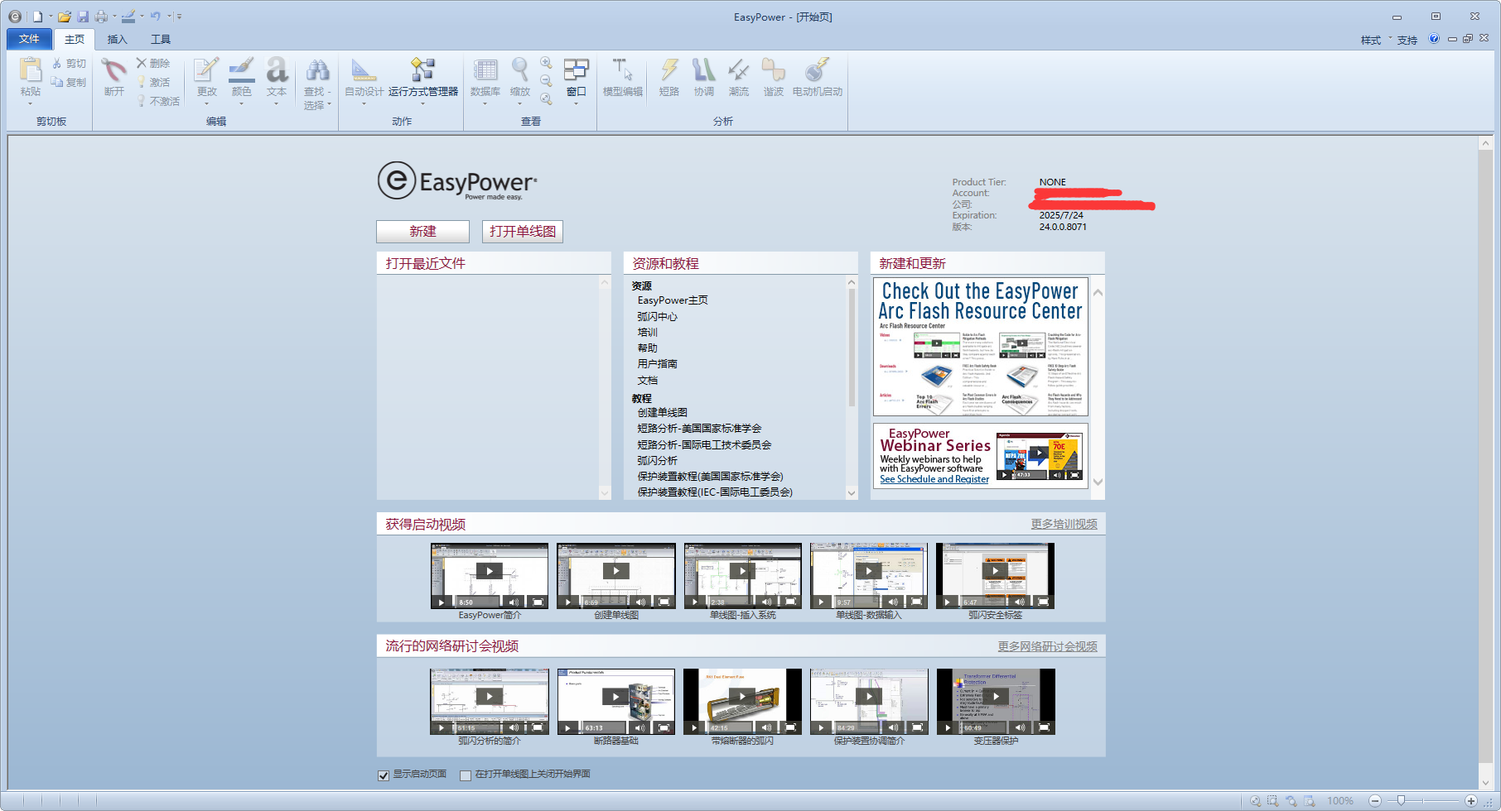
Task: Click the zoom in plus button
Action: coord(1471,800)
